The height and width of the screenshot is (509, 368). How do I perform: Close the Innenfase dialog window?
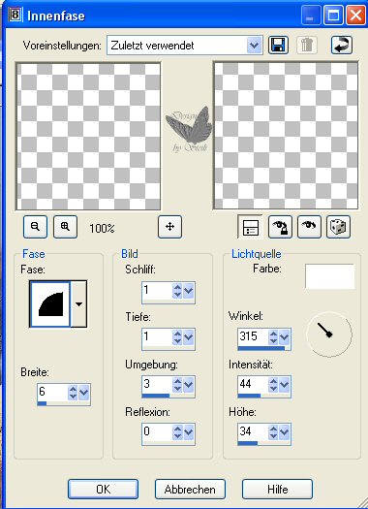pyautogui.click(x=355, y=16)
